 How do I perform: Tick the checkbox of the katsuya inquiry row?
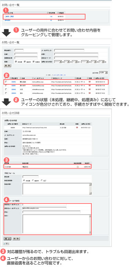6,82
